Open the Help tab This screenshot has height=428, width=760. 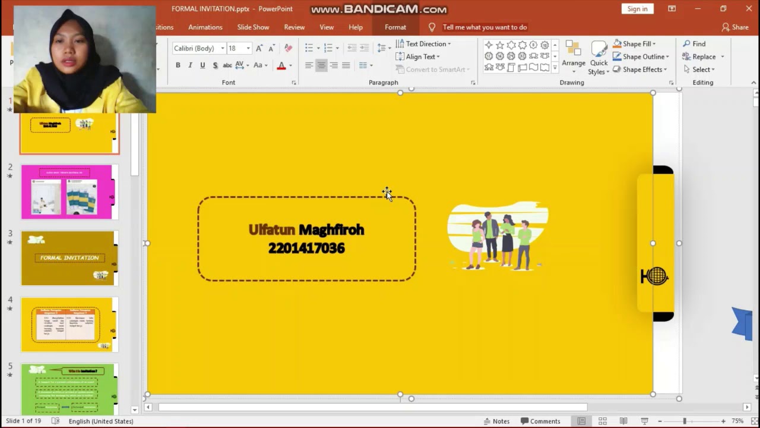[x=356, y=27]
